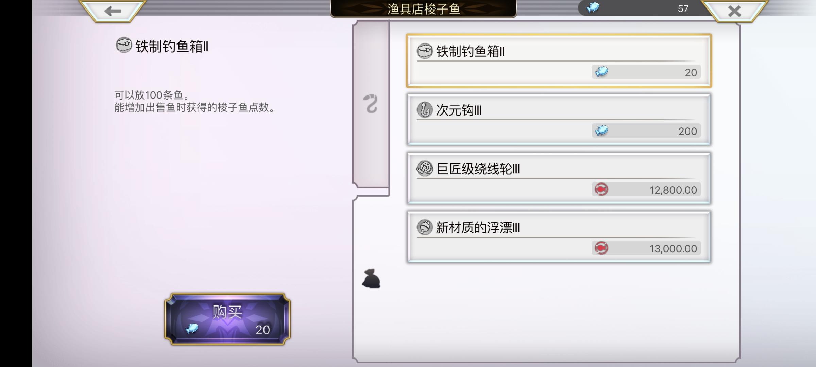Click the price 200 on 次元钩III
The height and width of the screenshot is (367, 816).
[687, 131]
